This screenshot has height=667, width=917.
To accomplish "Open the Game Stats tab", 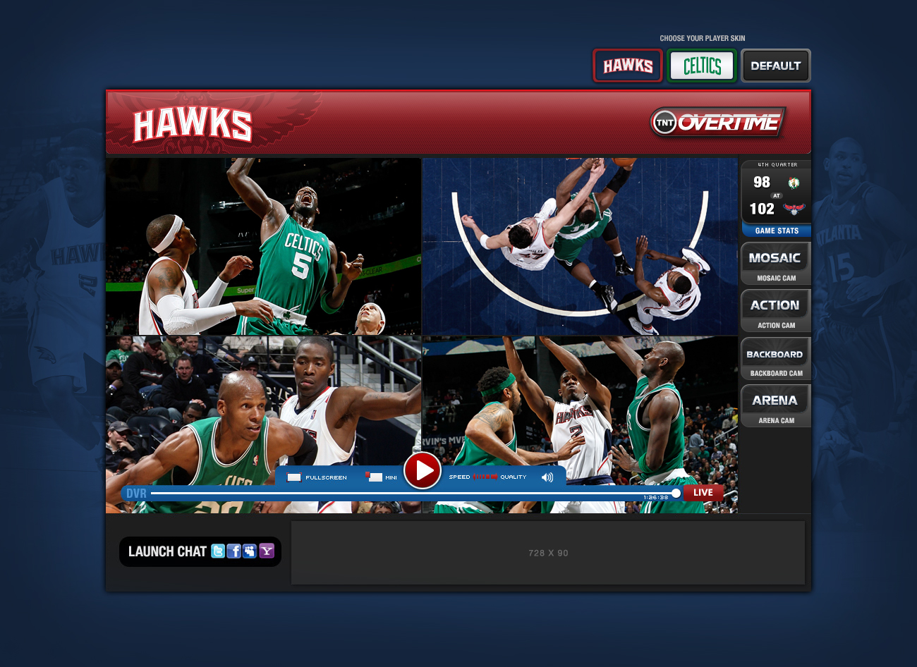I will [776, 231].
